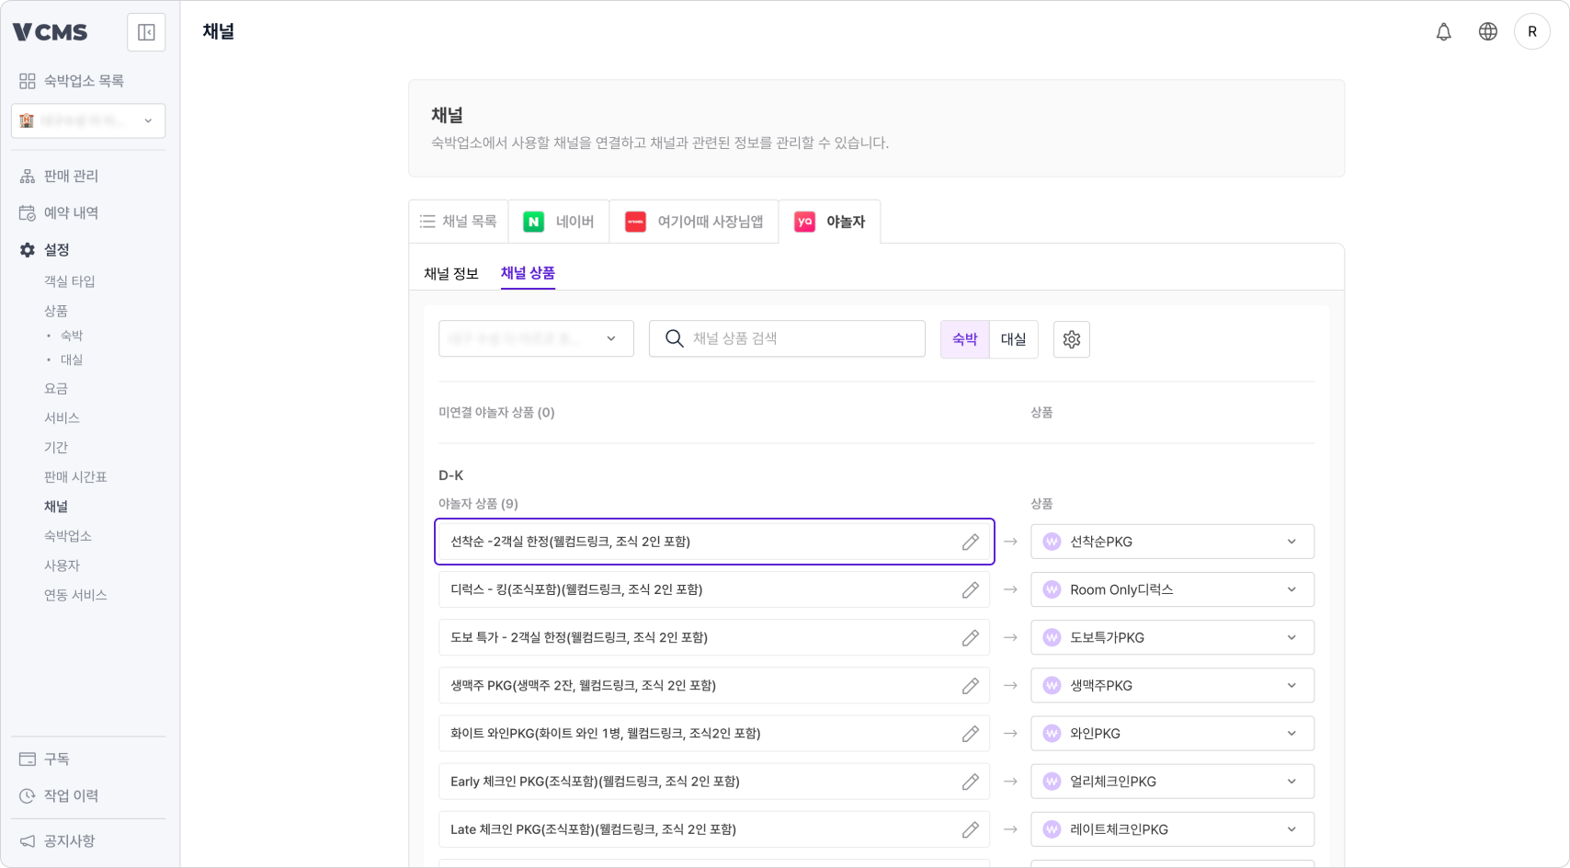Viewport: 1570px width, 868px height.
Task: Click the globe language icon in the header
Action: (x=1487, y=30)
